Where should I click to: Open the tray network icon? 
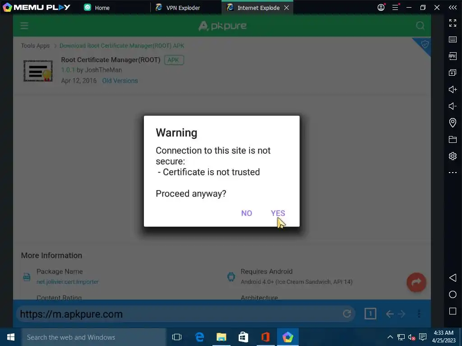point(401,337)
